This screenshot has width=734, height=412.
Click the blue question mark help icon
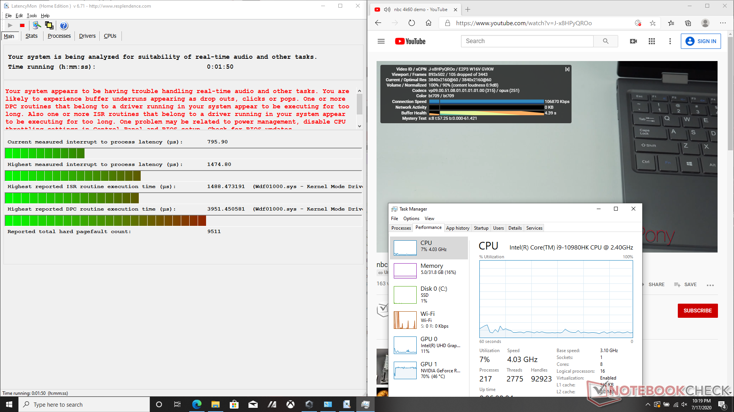[64, 26]
